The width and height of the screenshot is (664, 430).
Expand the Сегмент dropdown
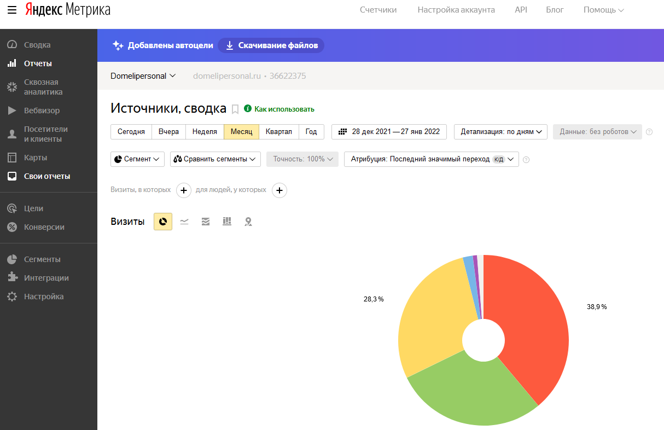(x=137, y=159)
